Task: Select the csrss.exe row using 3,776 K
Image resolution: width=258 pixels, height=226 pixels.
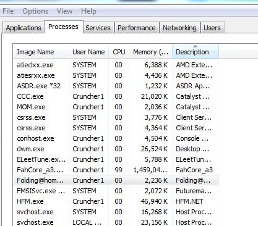Action: (116, 117)
